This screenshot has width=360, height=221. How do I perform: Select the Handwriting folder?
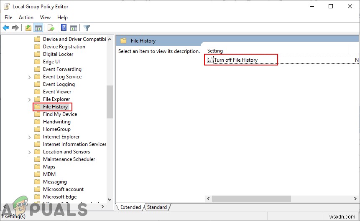pos(57,122)
